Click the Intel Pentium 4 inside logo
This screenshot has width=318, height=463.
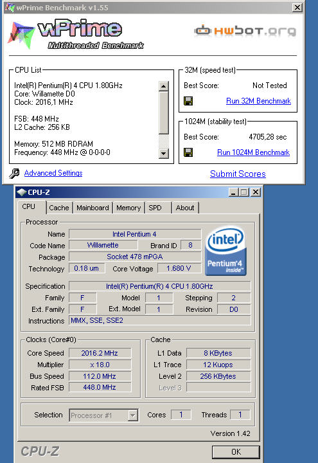tap(225, 251)
